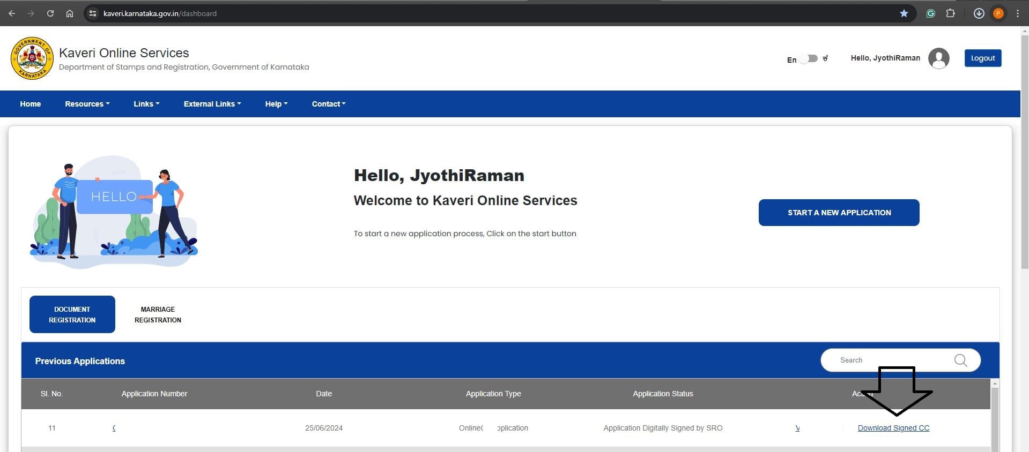This screenshot has width=1029, height=452.
Task: Open the External Links dropdown
Action: click(212, 104)
